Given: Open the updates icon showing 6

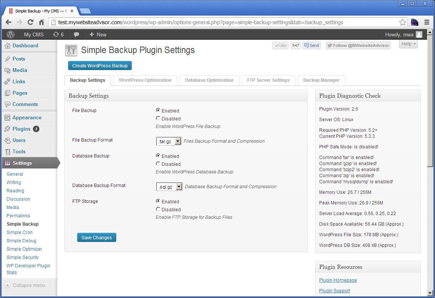Looking at the screenshot, I should pyautogui.click(x=58, y=34).
